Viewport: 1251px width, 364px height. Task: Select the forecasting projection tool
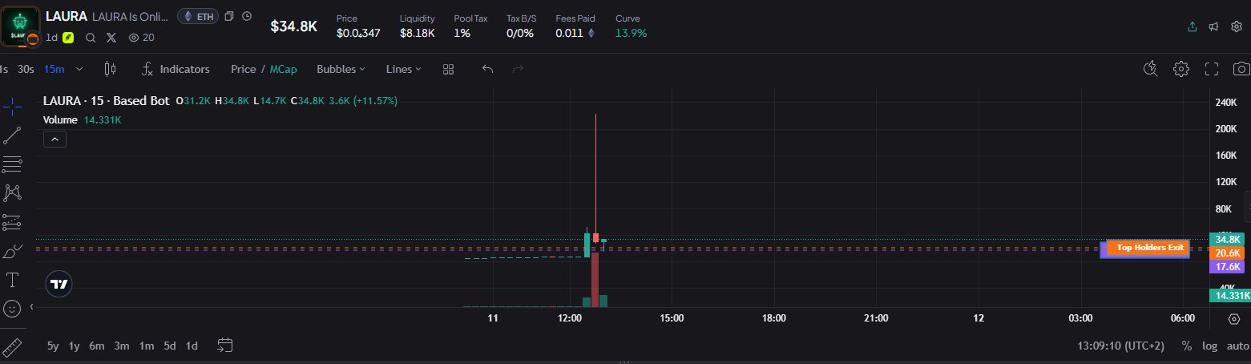tap(13, 222)
